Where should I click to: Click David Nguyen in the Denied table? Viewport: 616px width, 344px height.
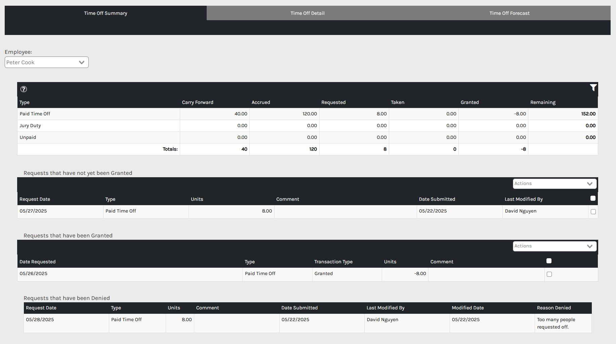coord(382,319)
